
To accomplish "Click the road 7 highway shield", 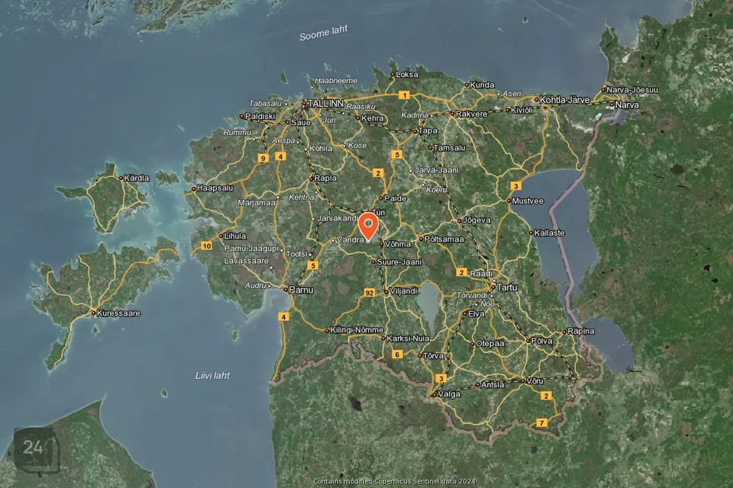I will (x=542, y=422).
